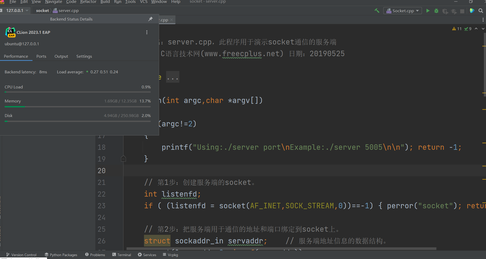Switch to the Settings tab
Viewport: 486px width, 259px height.
tap(84, 56)
